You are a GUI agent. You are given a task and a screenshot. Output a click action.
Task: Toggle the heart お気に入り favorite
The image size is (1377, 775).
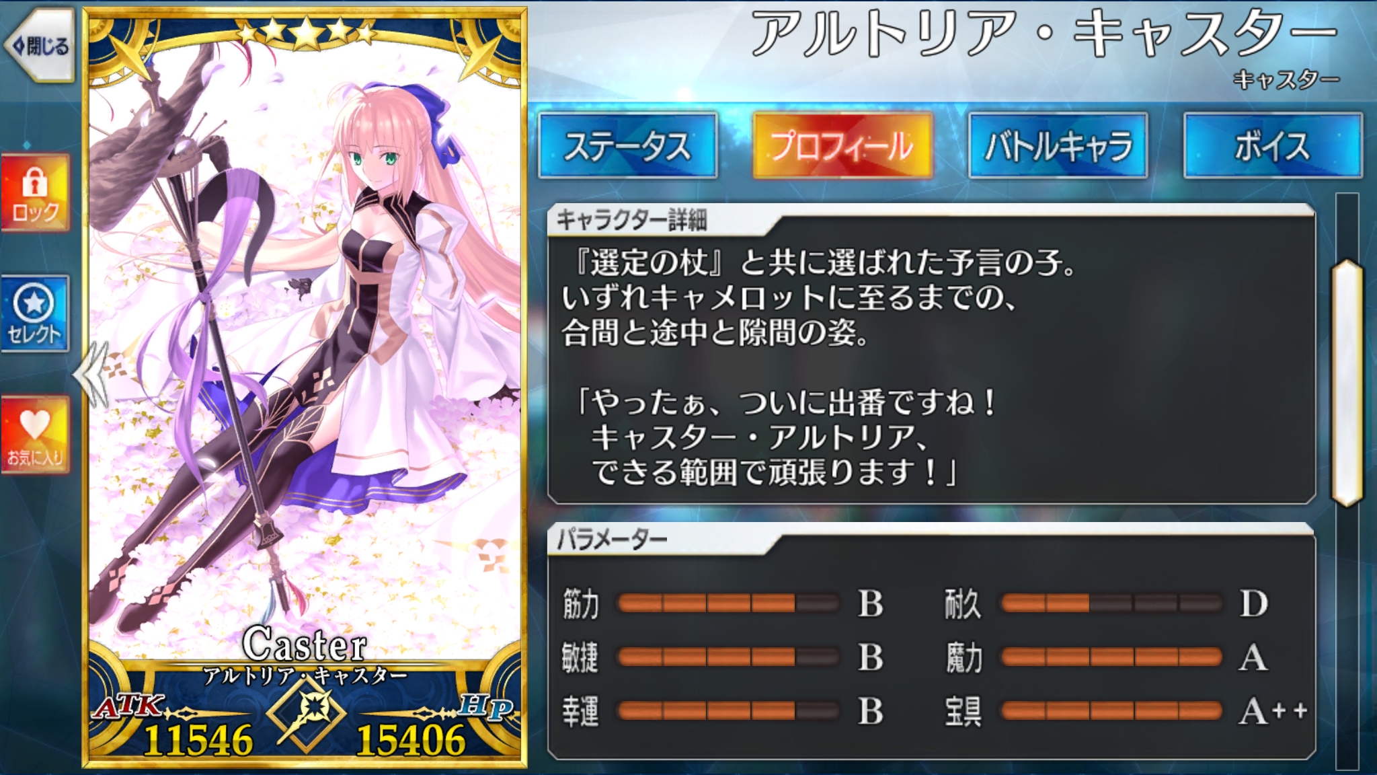pyautogui.click(x=35, y=435)
